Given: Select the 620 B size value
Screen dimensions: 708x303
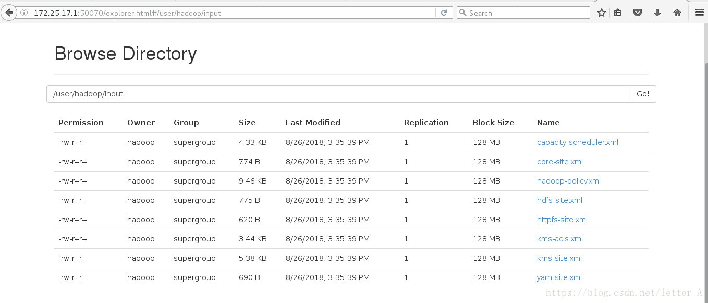Looking at the screenshot, I should pos(249,220).
